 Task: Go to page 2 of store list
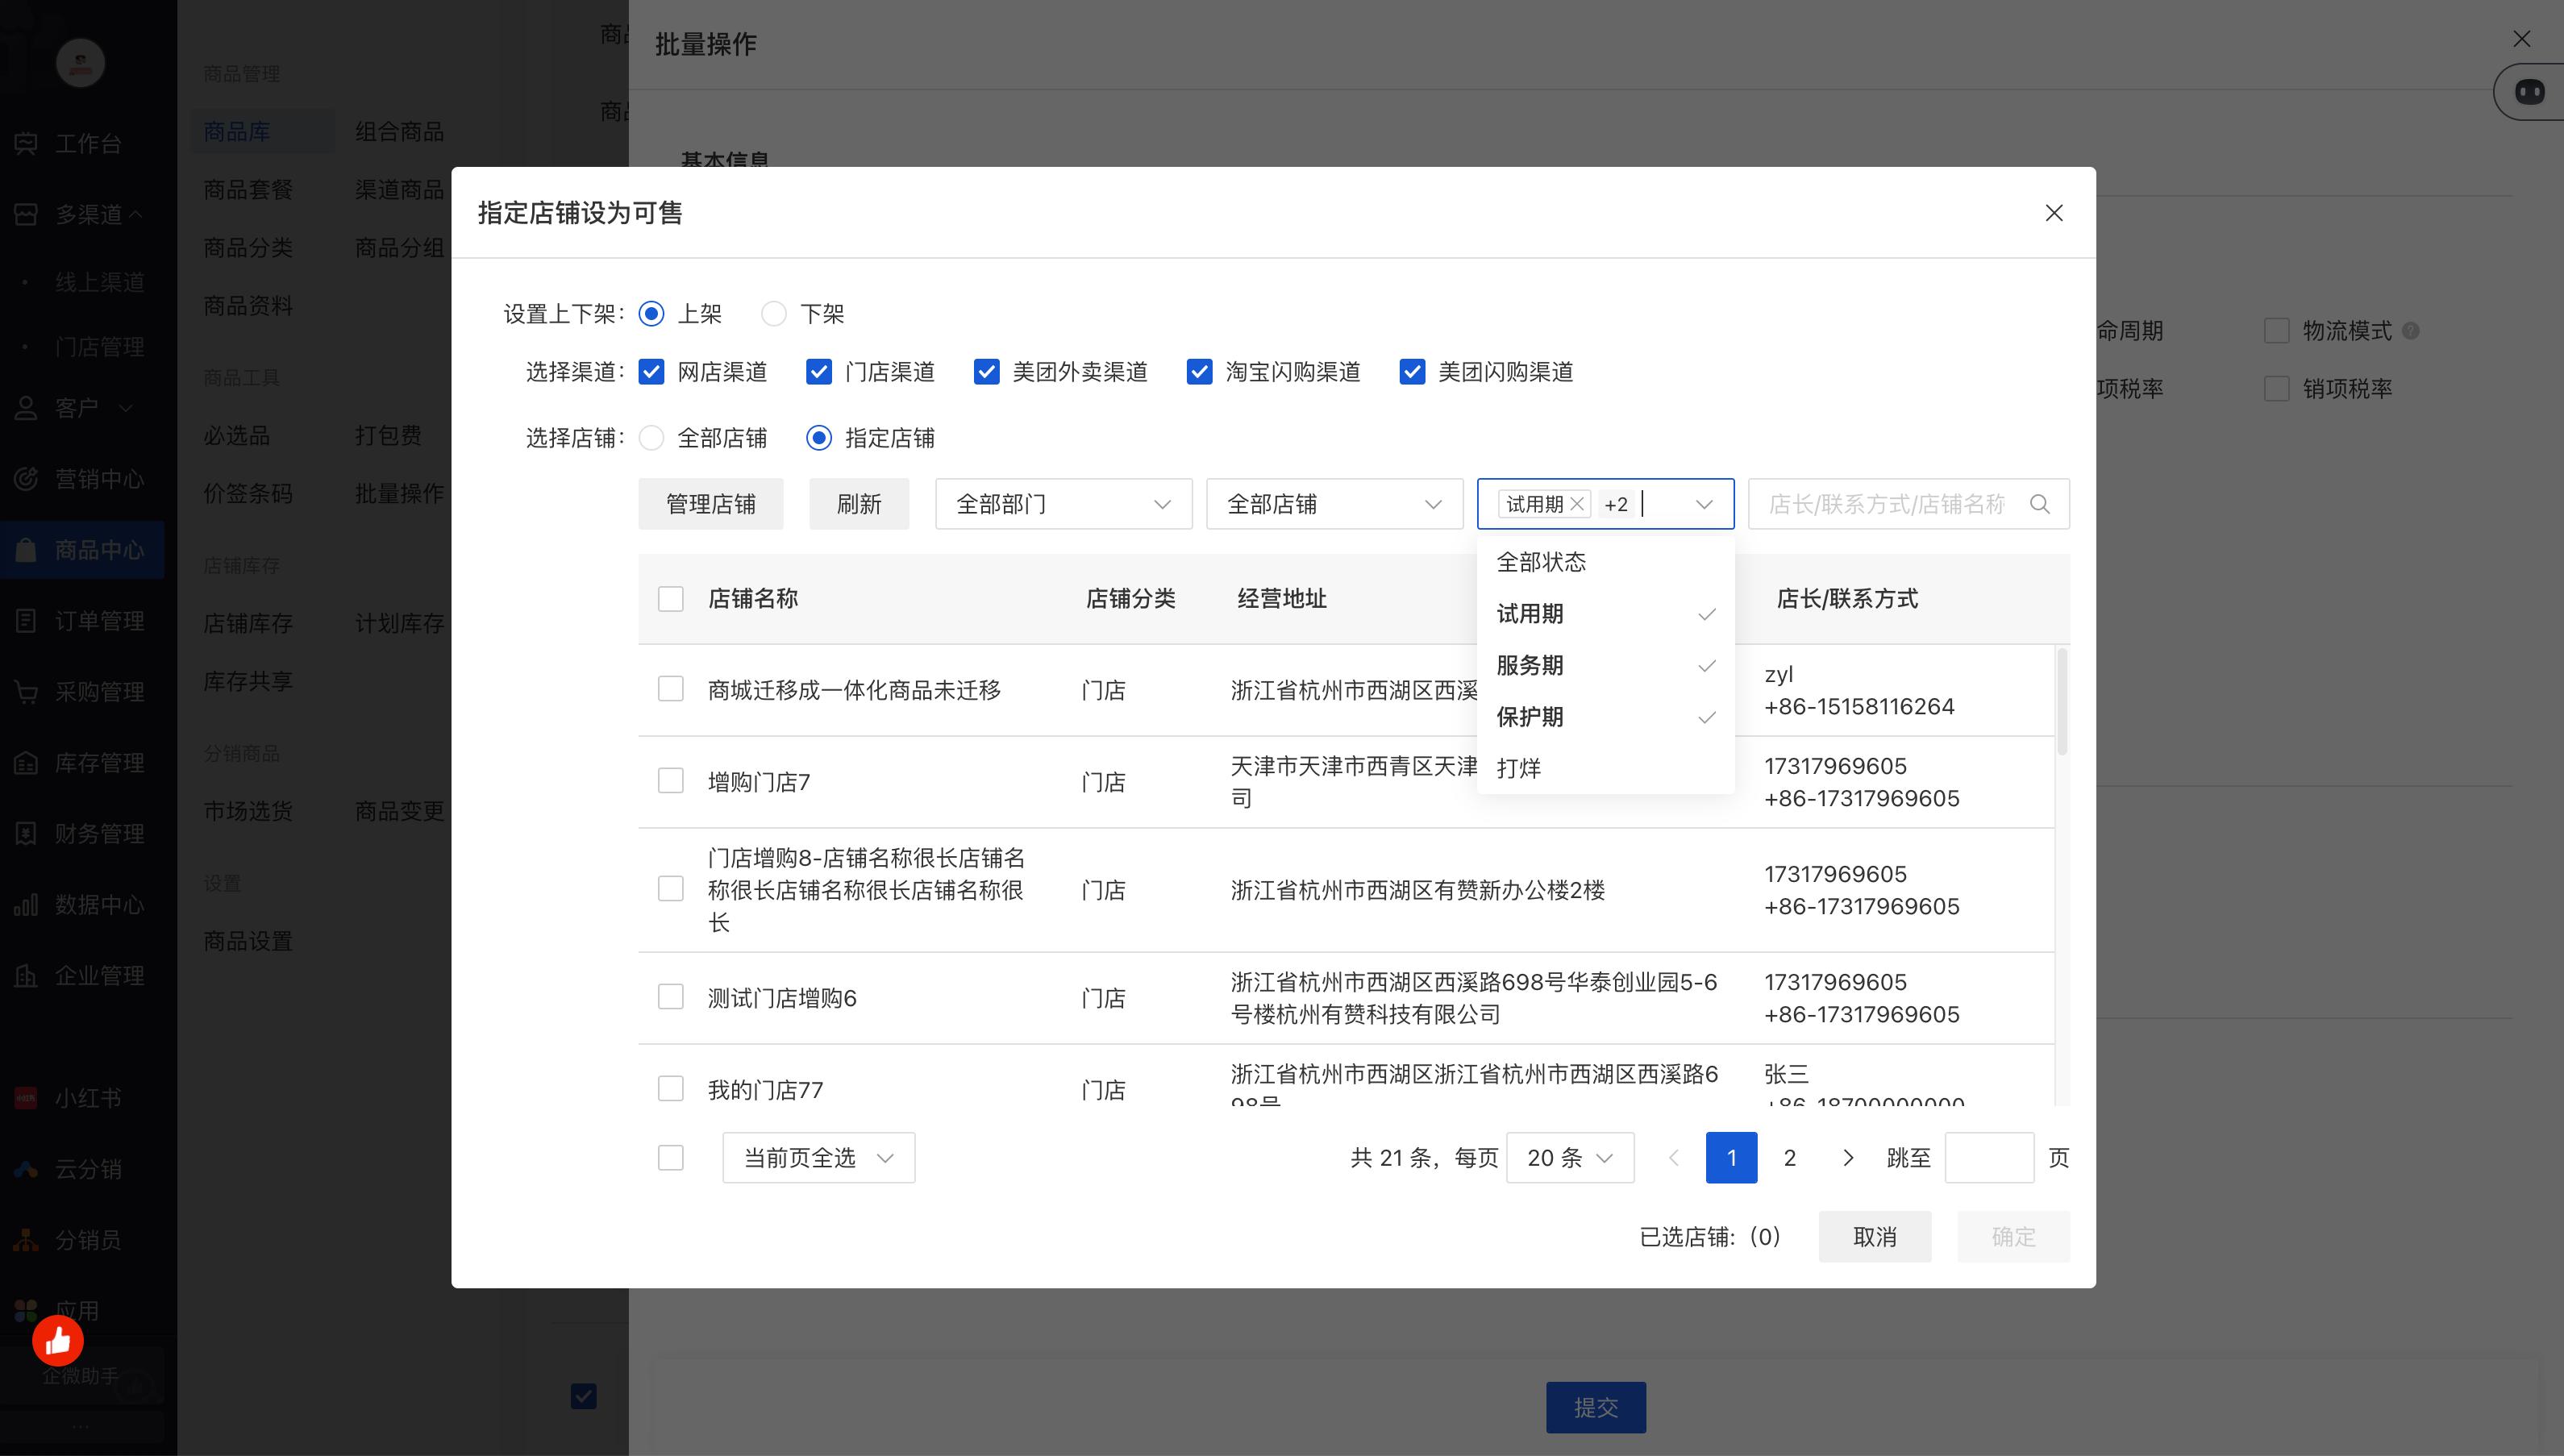[x=1790, y=1158]
